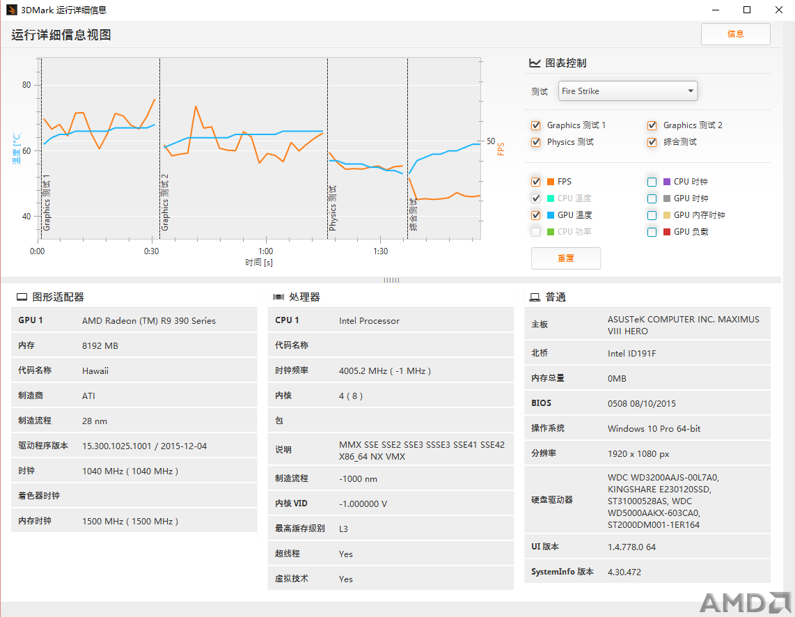Click the Intel ID191F northbridge value
The width and height of the screenshot is (795, 617).
[631, 354]
